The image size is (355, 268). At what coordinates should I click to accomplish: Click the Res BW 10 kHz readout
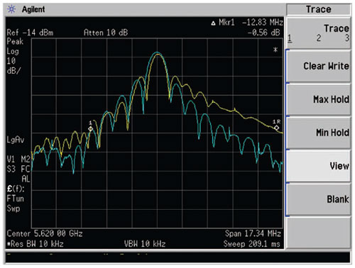point(35,244)
